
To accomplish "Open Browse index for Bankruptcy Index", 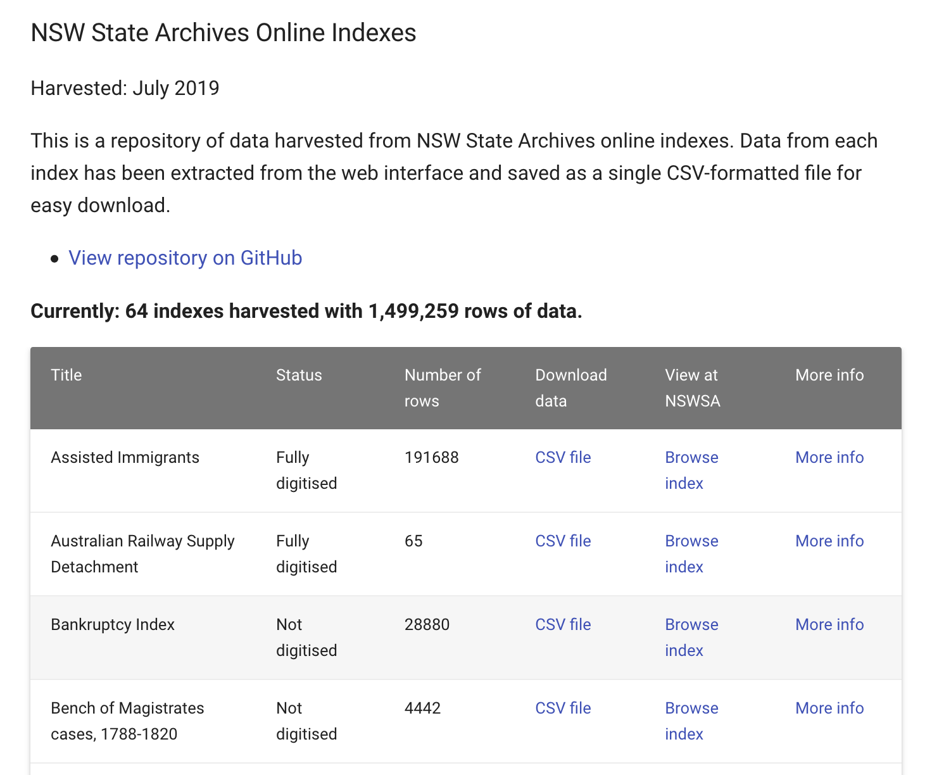I will click(x=691, y=638).
